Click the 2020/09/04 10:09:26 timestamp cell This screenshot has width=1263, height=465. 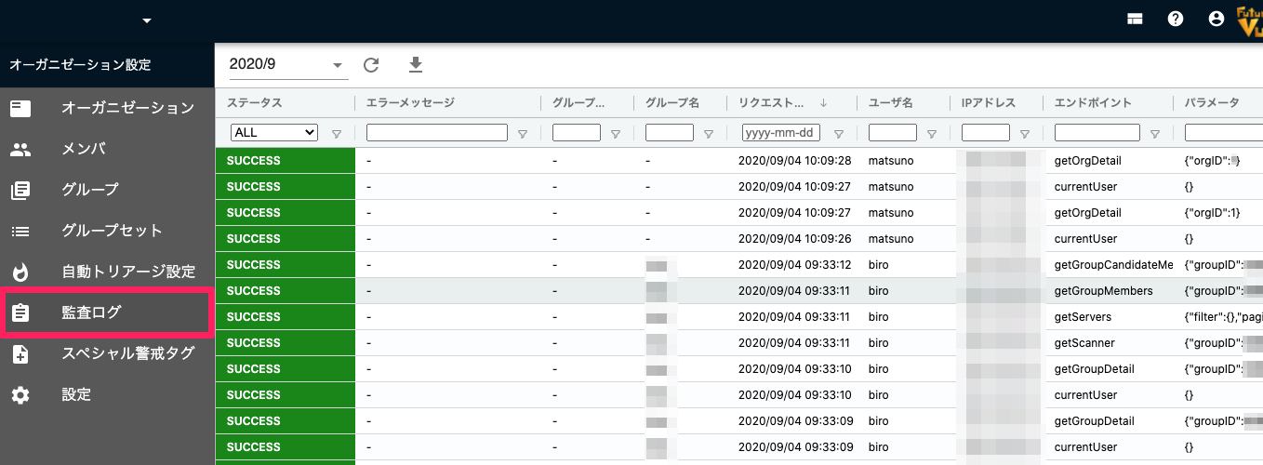795,239
